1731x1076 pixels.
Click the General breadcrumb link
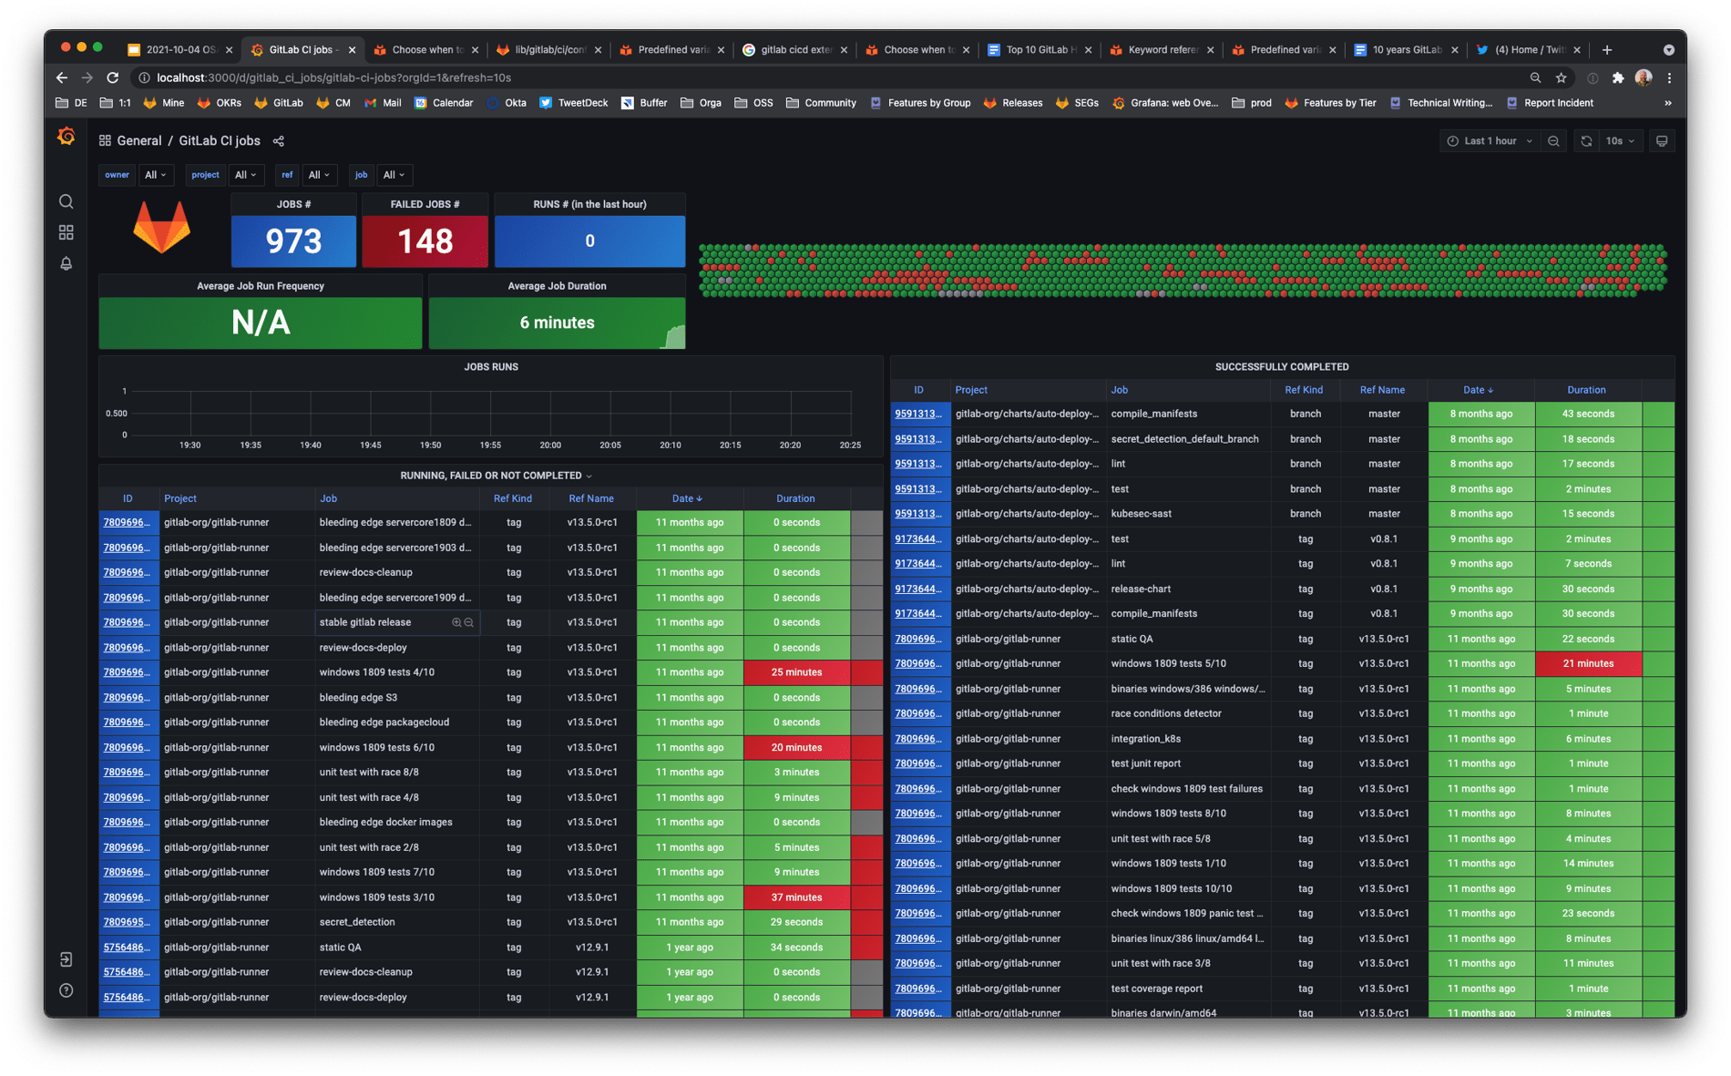point(139,141)
